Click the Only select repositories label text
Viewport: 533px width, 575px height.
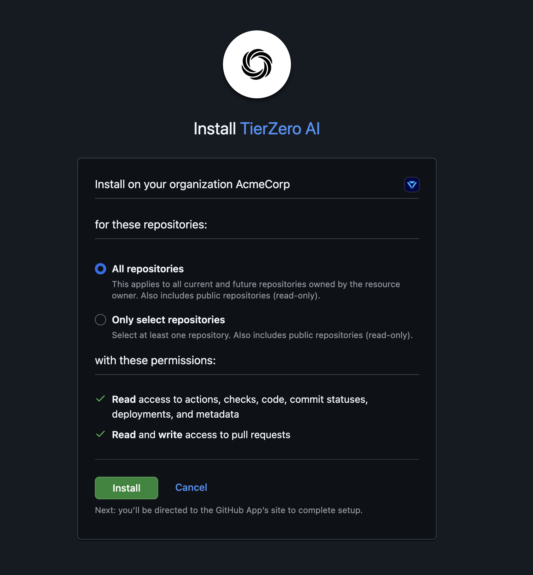[168, 320]
